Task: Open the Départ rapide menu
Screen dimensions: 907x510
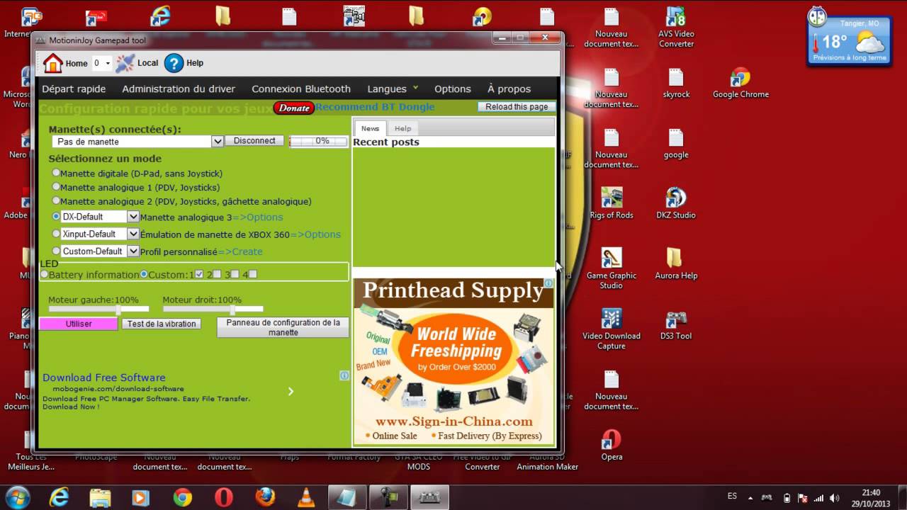Action: [74, 89]
